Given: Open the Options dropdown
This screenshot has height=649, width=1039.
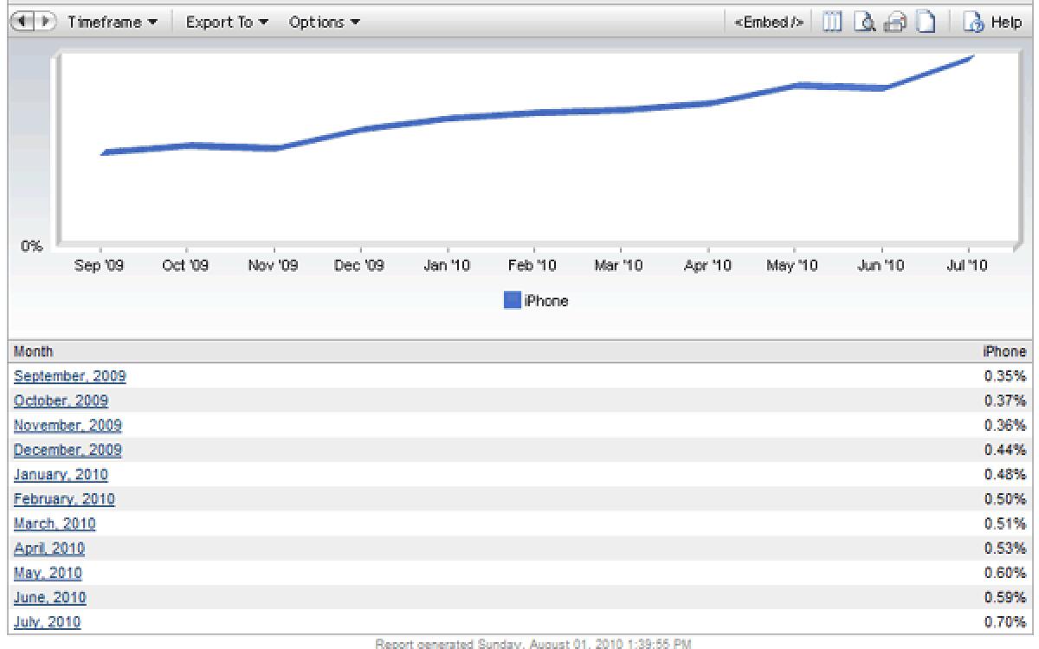Looking at the screenshot, I should (x=325, y=22).
